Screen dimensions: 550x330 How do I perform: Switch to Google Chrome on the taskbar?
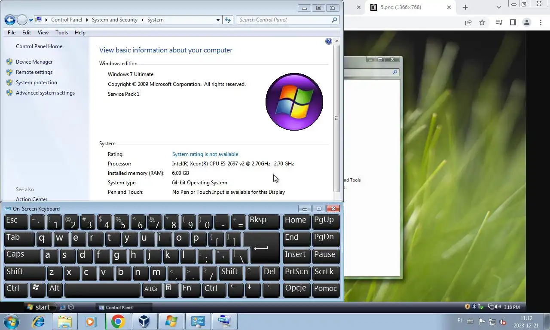[x=118, y=321]
